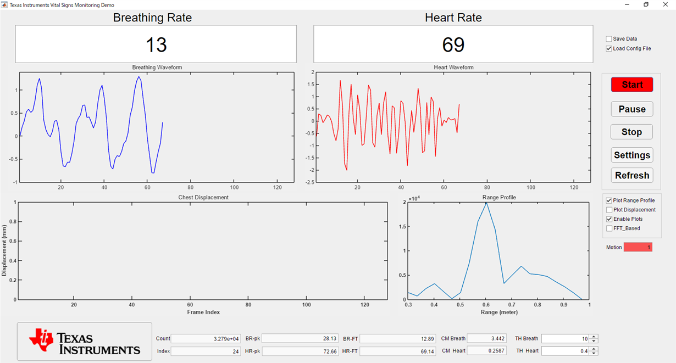Click the Refresh button
This screenshot has height=363, width=676.
[632, 175]
